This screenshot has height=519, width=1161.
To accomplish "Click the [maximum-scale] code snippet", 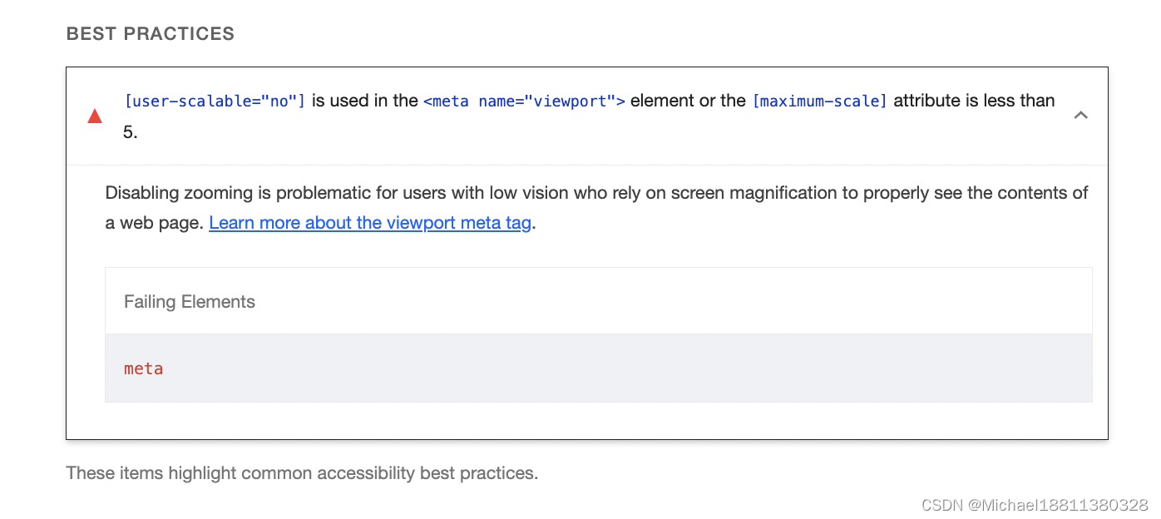I will (x=819, y=101).
